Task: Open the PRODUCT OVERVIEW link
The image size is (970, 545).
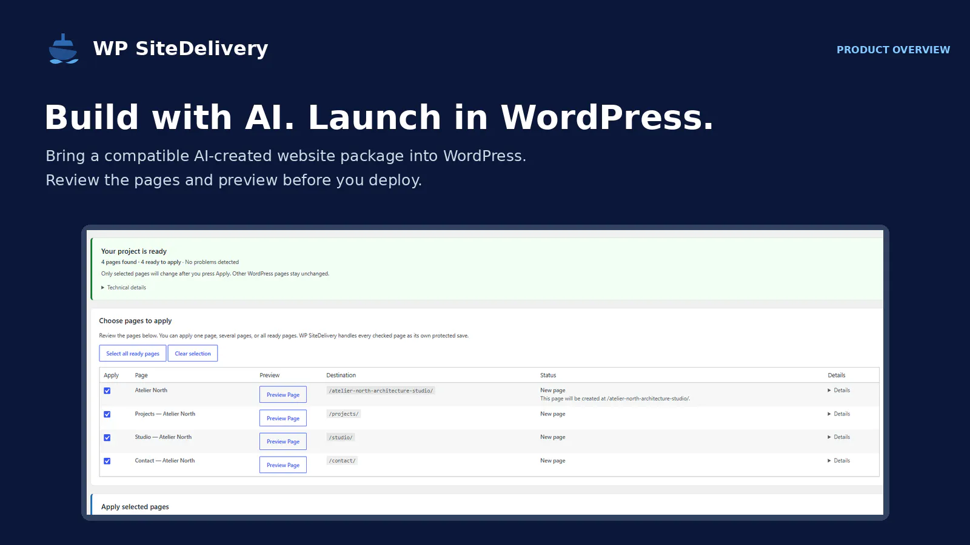Action: (893, 50)
